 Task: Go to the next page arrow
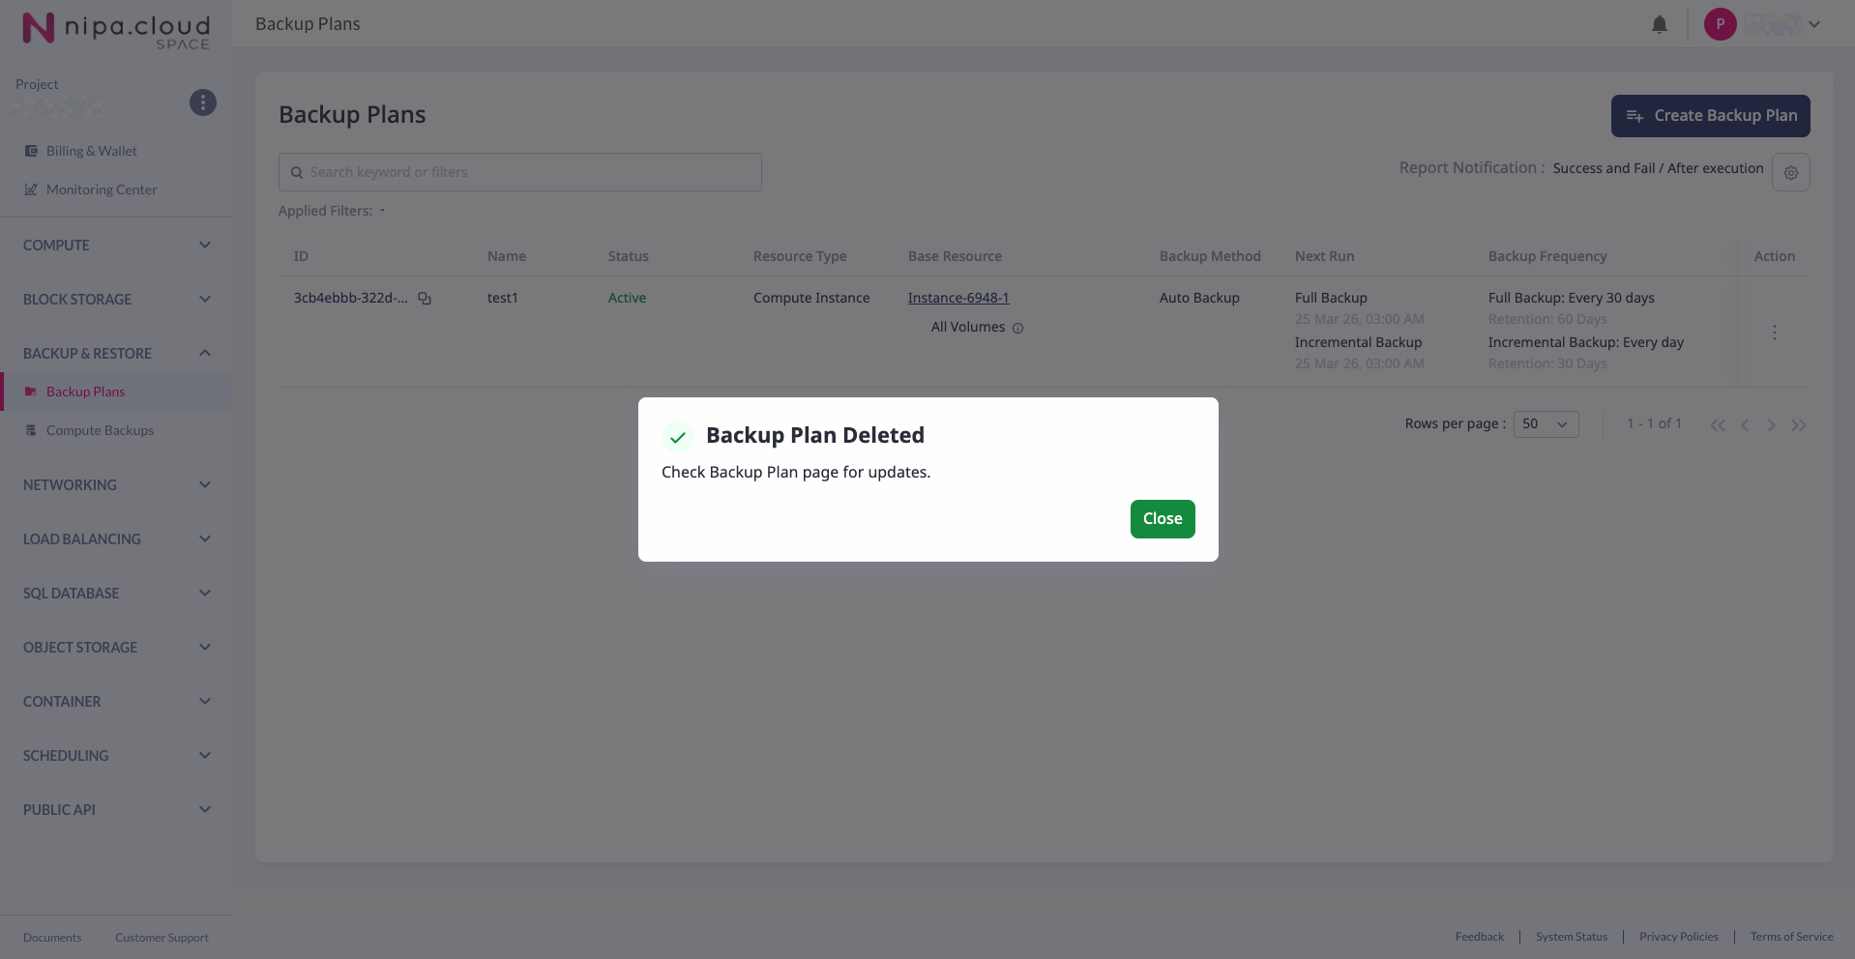pyautogui.click(x=1771, y=425)
